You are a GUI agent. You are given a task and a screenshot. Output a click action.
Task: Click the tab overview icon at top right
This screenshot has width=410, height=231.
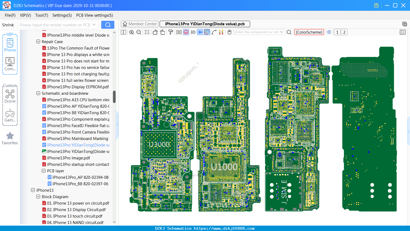404,24
